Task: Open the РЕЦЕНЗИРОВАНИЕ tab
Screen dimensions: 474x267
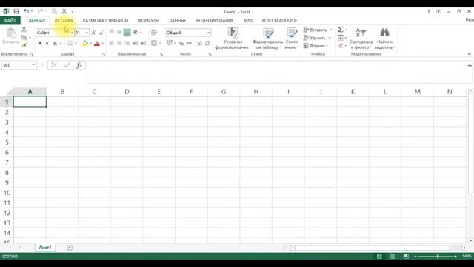Action: pyautogui.click(x=215, y=20)
